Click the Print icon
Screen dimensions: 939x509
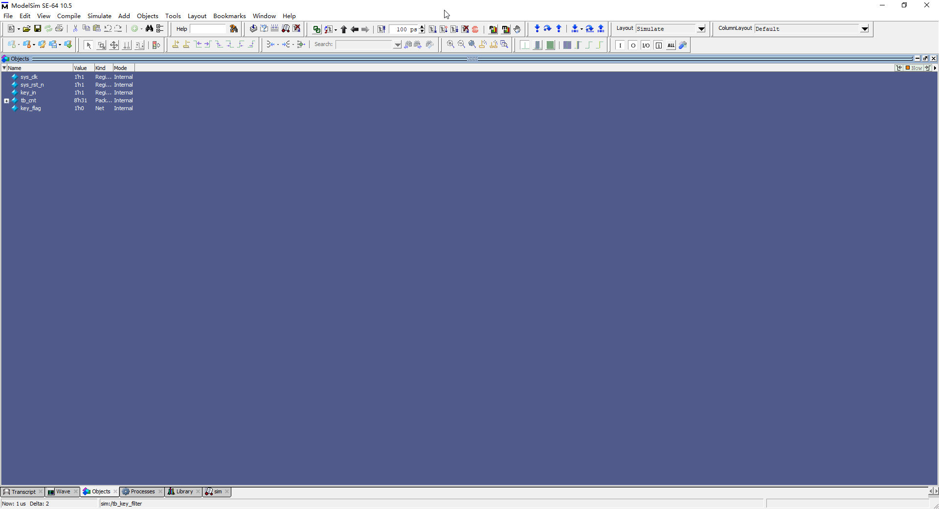[x=59, y=29]
